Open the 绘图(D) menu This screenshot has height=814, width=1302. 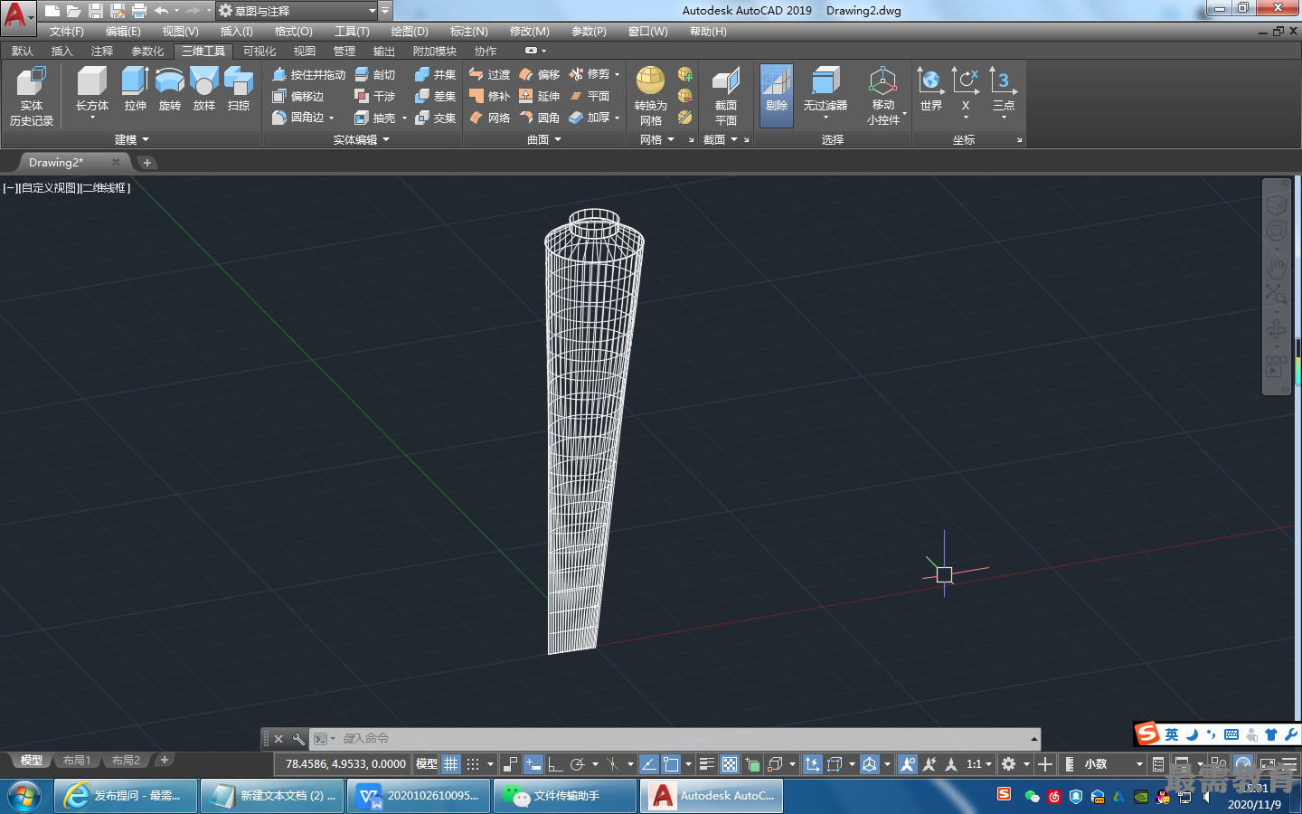(410, 31)
